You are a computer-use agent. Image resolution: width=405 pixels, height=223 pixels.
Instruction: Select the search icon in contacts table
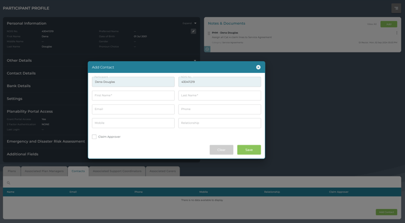(x=8, y=183)
